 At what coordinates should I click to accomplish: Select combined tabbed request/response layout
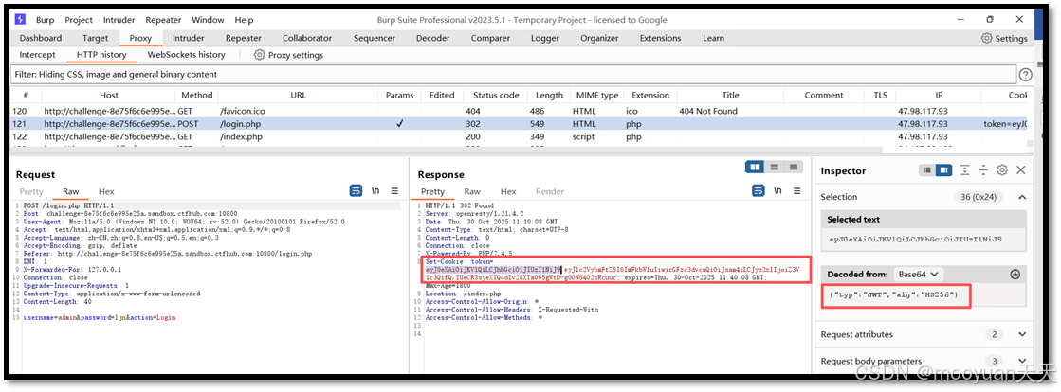[x=794, y=167]
